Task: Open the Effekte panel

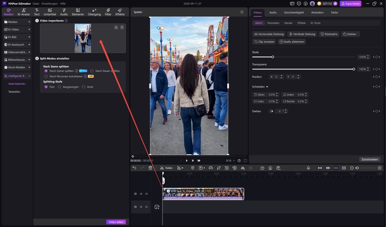Action: pos(120,12)
